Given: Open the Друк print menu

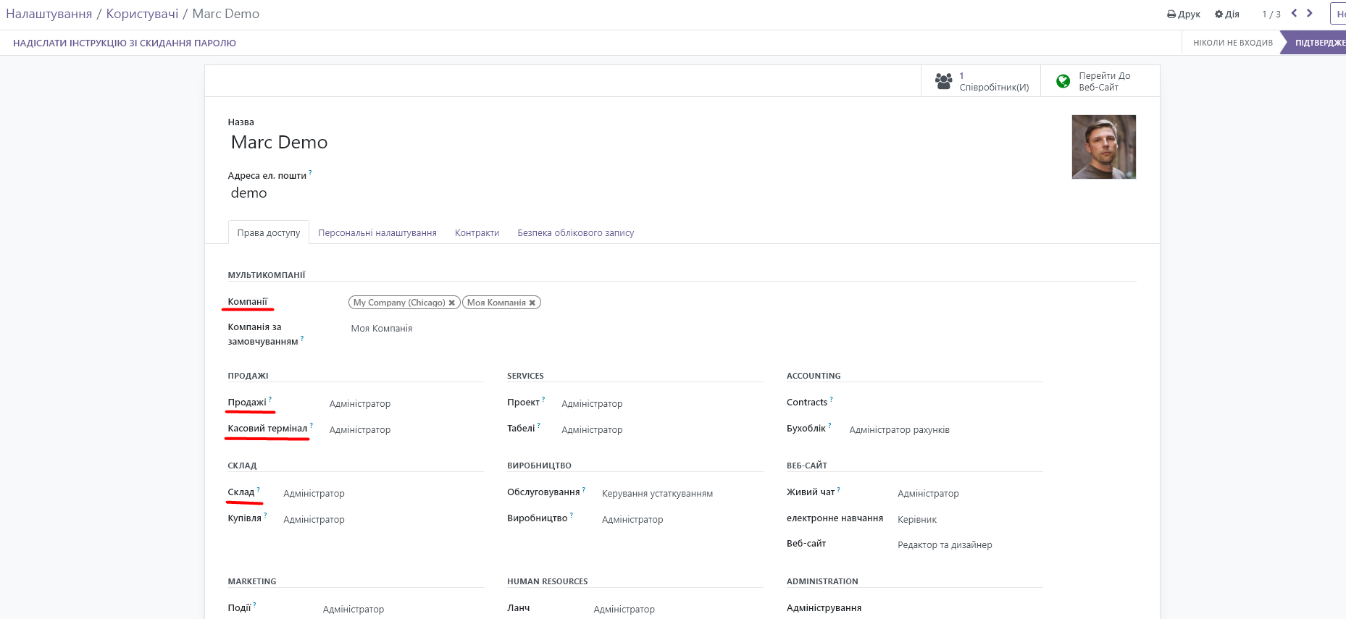Looking at the screenshot, I should (x=1184, y=14).
